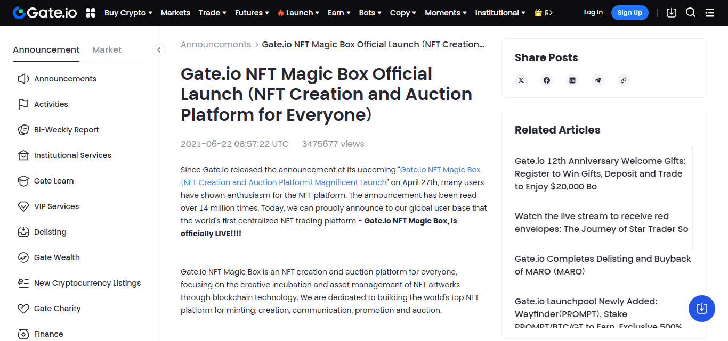
Task: Share post on X (Twitter)
Action: 521,80
